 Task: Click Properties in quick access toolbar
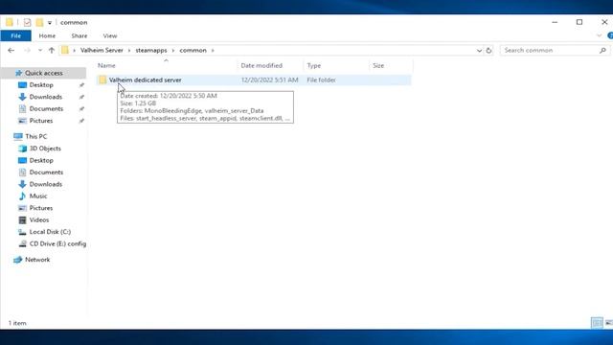click(x=27, y=22)
